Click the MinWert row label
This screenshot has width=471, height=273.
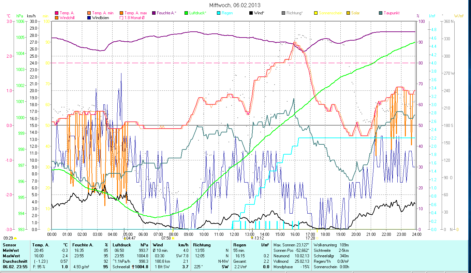pos(12,250)
